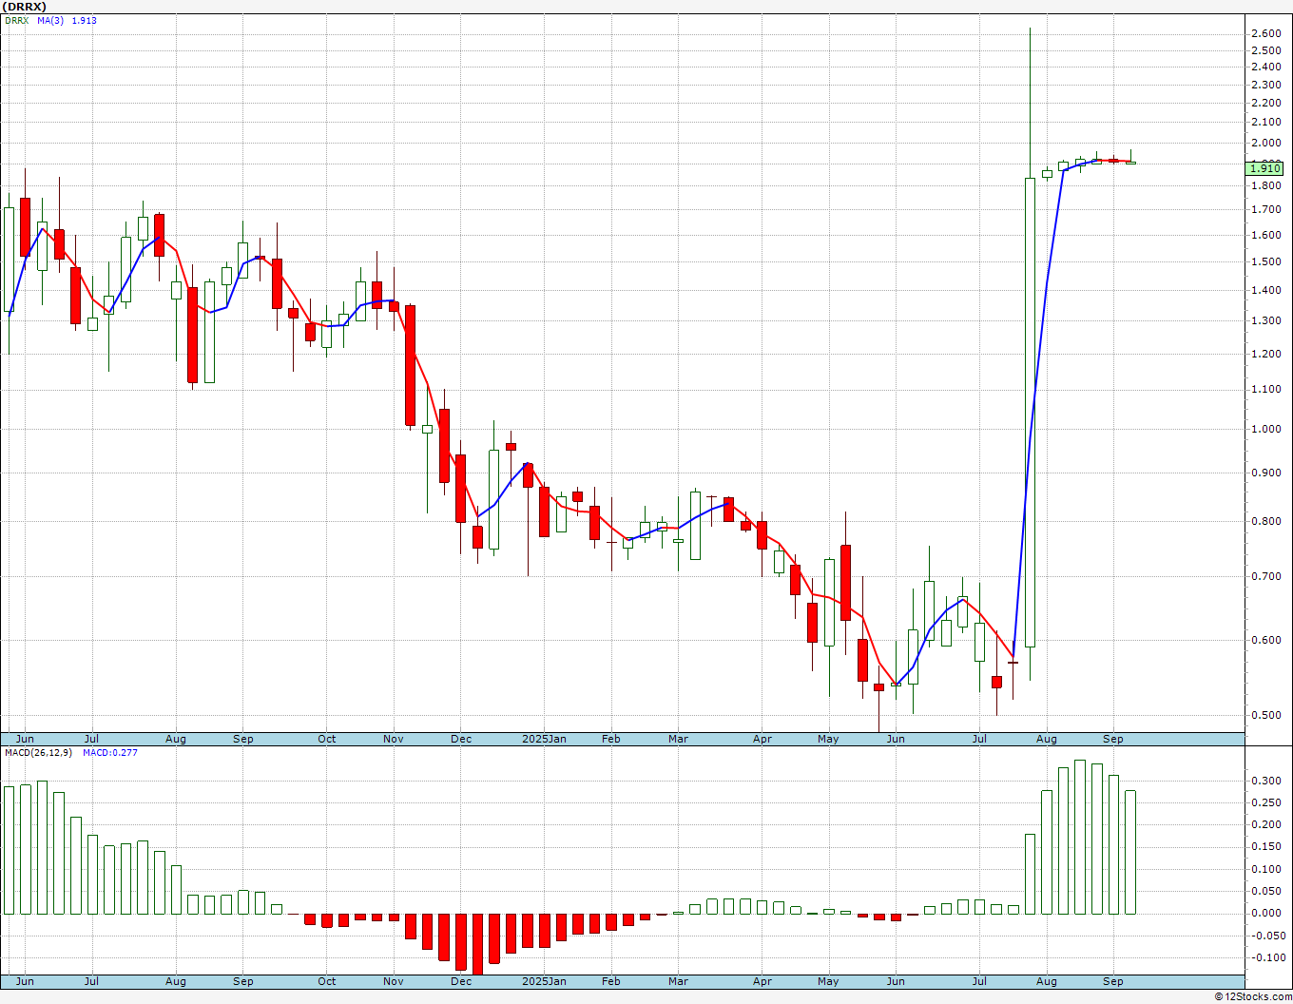The height and width of the screenshot is (1004, 1293).
Task: Select May on the MACD panel date axis
Action: point(828,981)
